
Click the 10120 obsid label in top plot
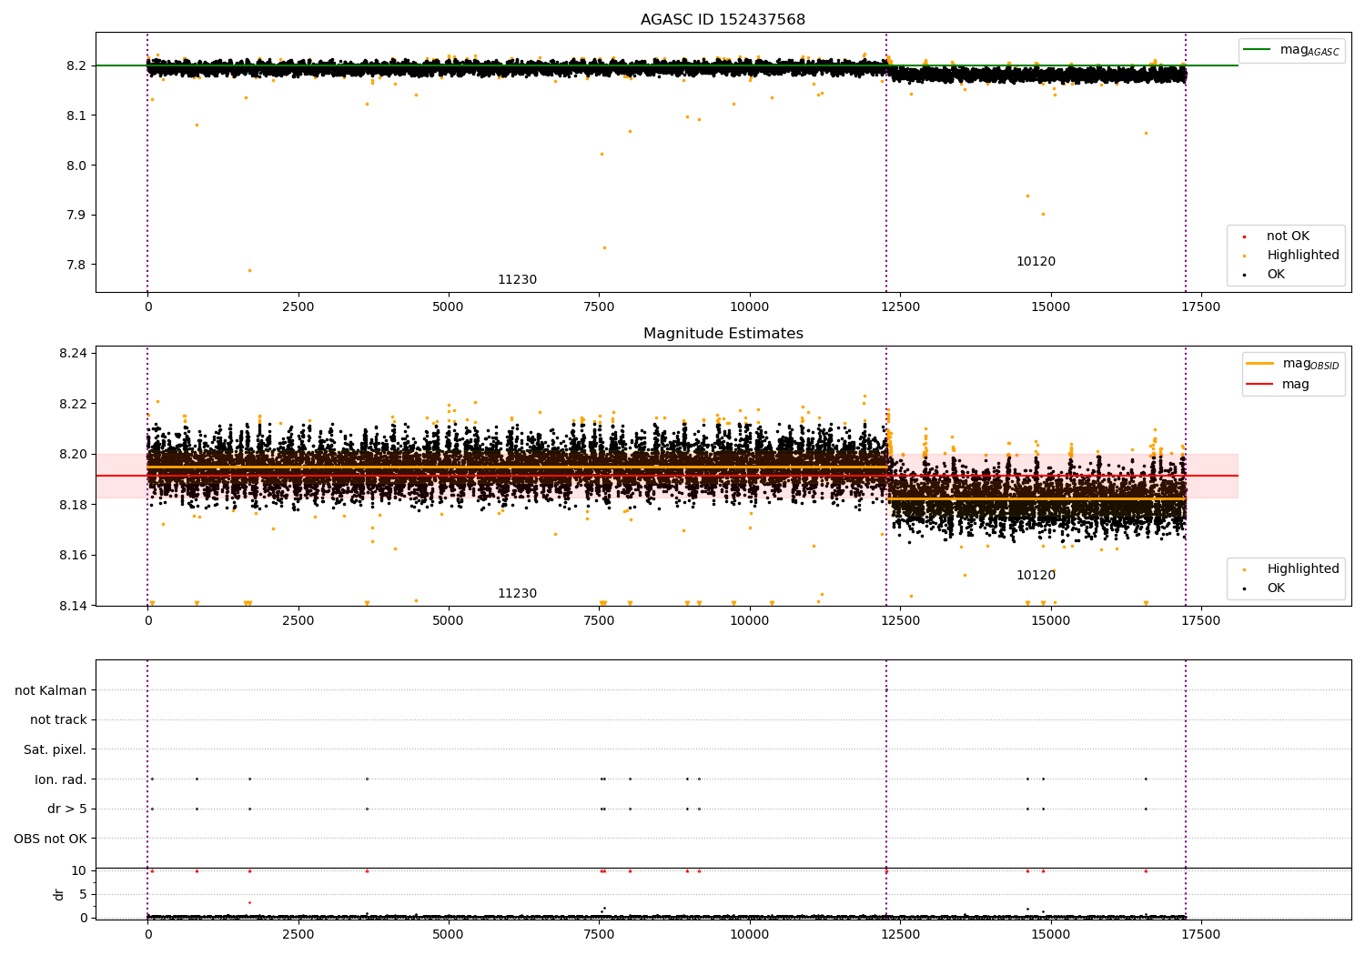point(1036,262)
